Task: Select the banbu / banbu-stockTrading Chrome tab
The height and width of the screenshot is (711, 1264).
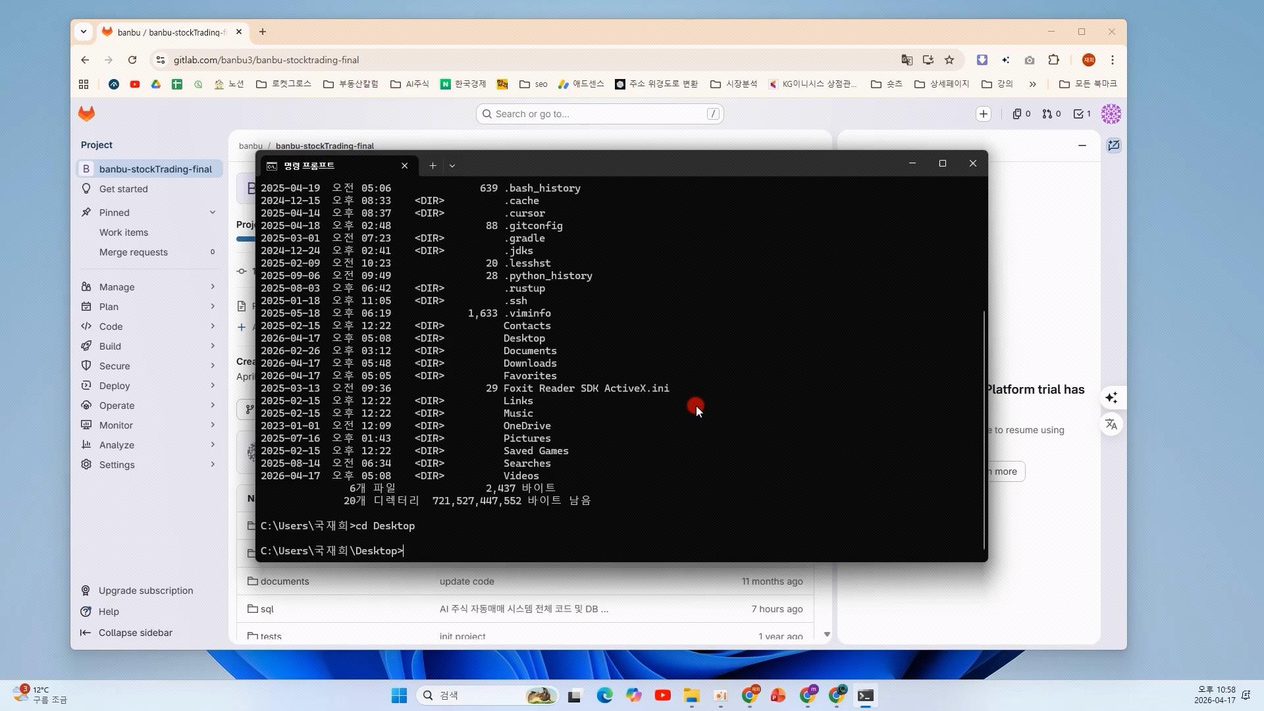Action: 171,32
